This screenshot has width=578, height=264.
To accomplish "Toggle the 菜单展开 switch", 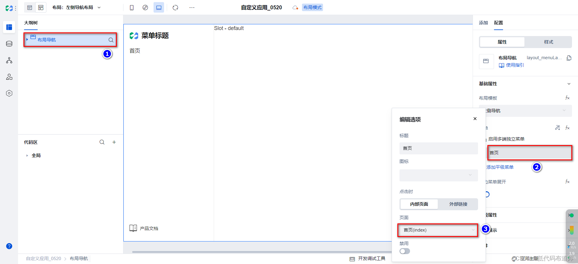I will click(487, 194).
